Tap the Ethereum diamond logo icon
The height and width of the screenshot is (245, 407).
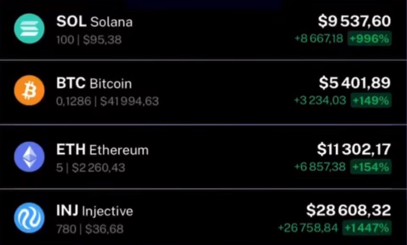point(29,157)
